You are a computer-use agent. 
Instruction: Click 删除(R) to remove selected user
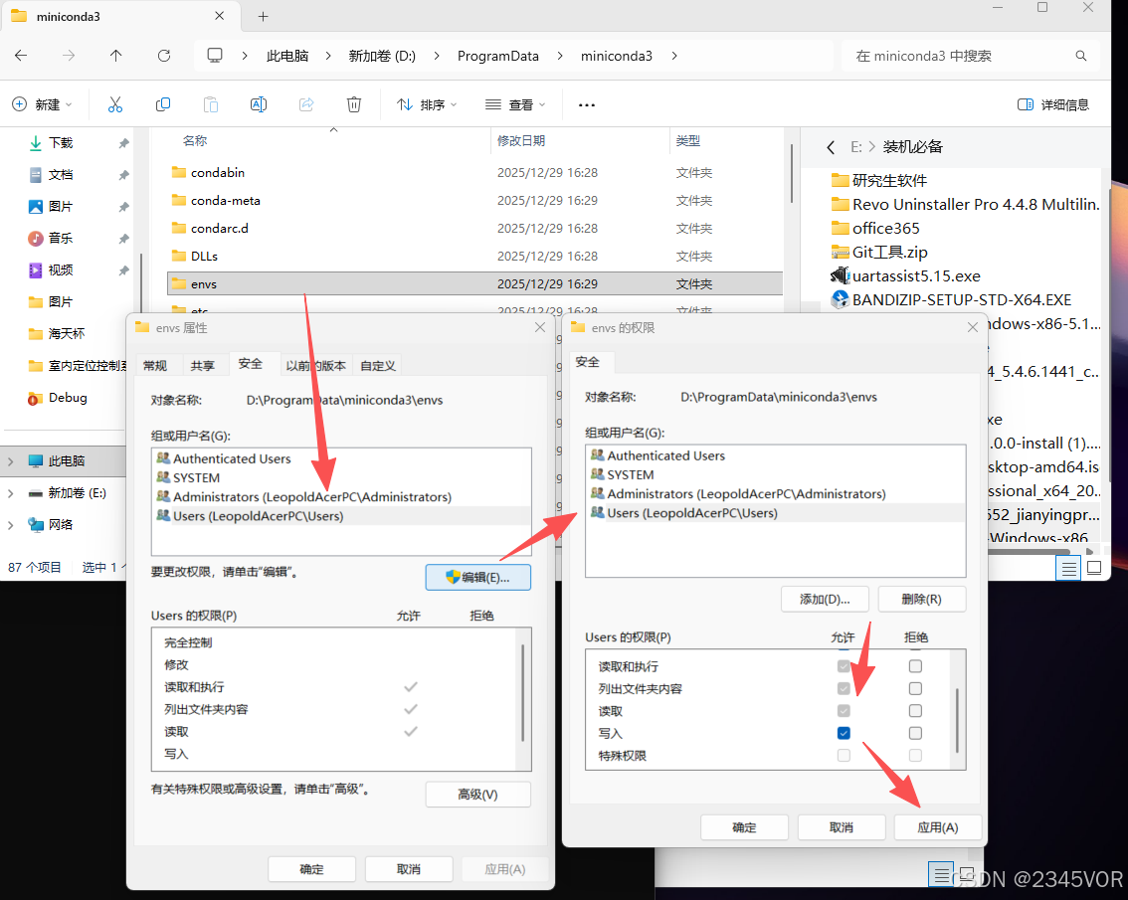pos(921,600)
